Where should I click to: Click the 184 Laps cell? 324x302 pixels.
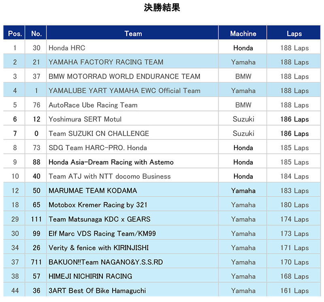coord(294,176)
